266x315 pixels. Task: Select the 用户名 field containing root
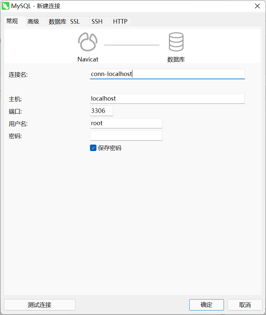point(126,123)
